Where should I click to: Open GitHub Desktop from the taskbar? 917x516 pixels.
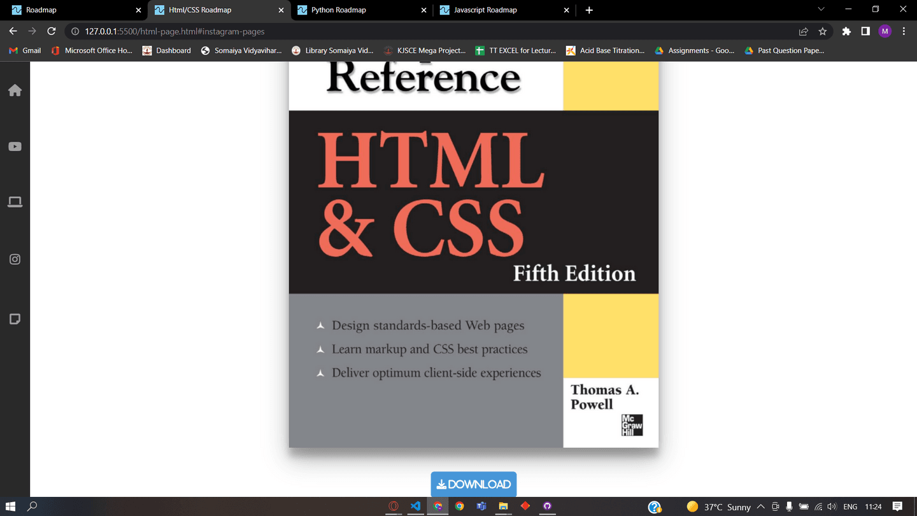tap(547, 506)
